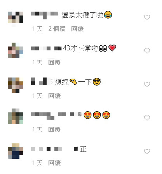162x174 pixels.
Task: Open avatar of 想捏一下 commenter
Action: [x=16, y=85]
